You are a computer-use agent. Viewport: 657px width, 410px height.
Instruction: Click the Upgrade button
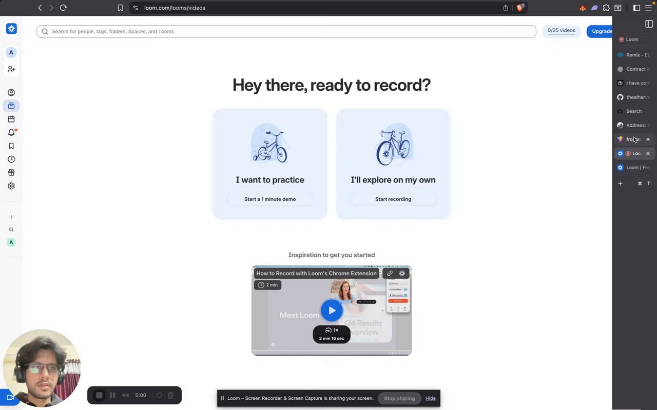click(600, 31)
